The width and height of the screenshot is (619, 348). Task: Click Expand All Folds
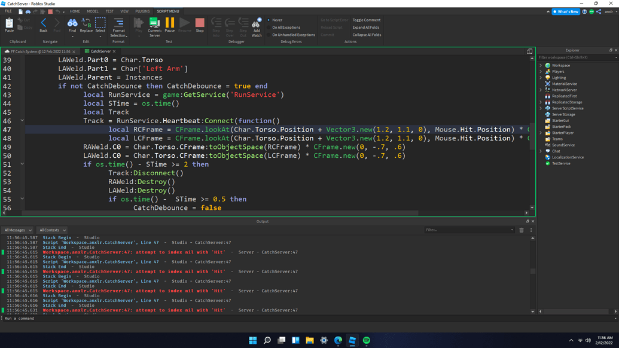click(x=365, y=28)
